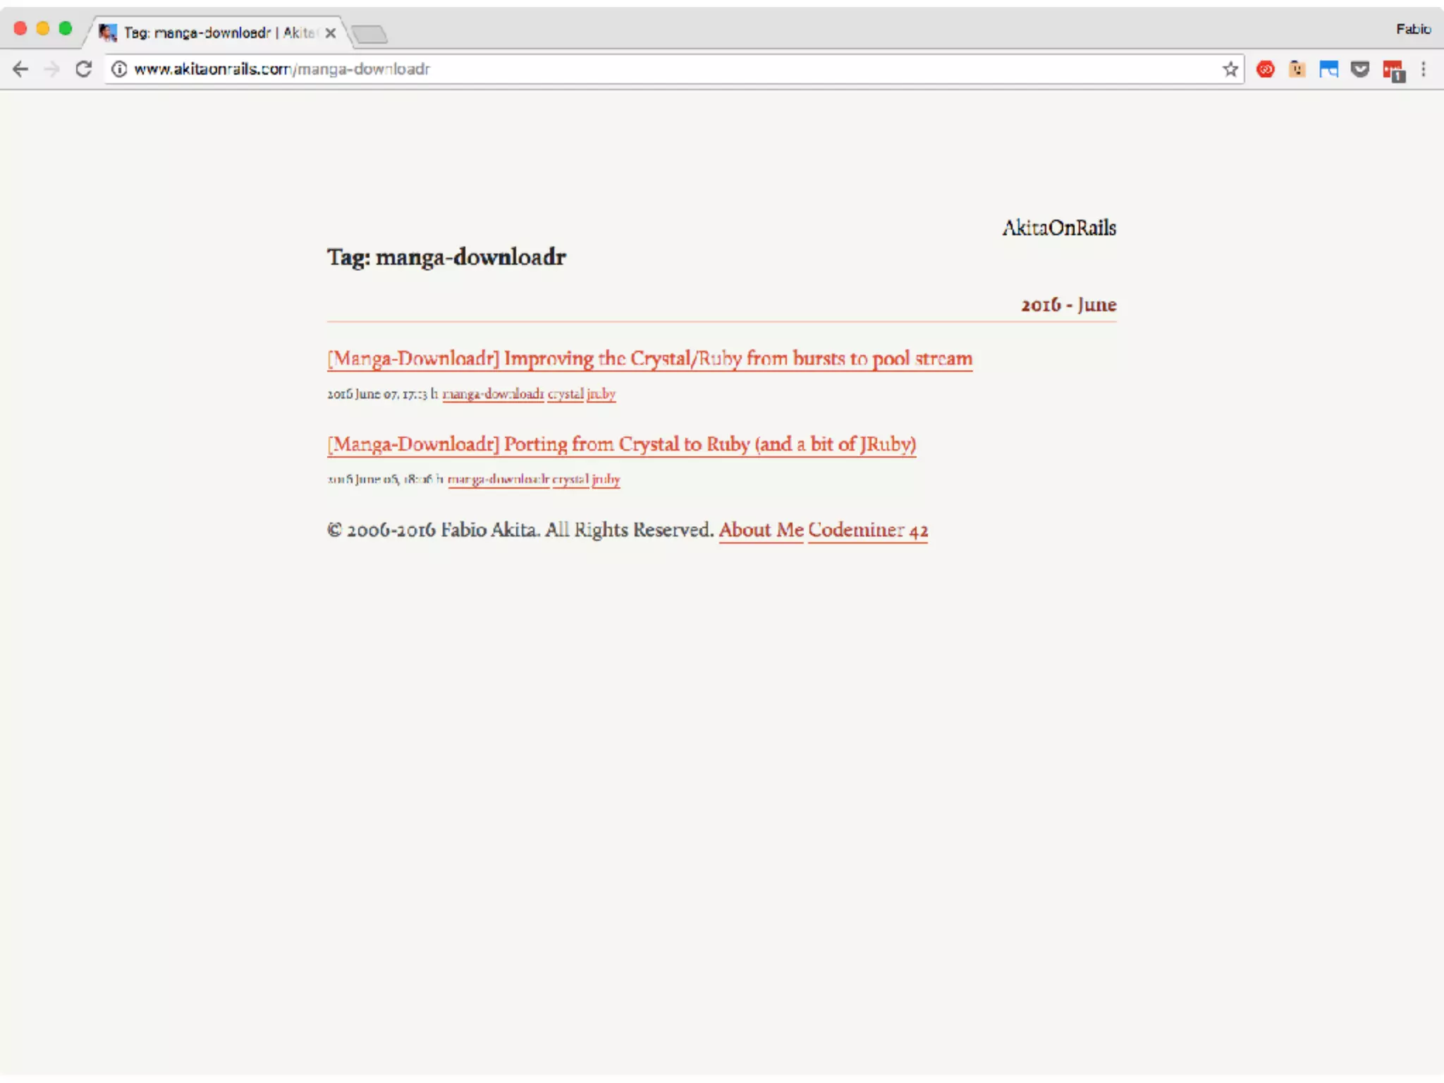View site information icon in address bar
Viewport: 1444px width, 1083px height.
(119, 69)
